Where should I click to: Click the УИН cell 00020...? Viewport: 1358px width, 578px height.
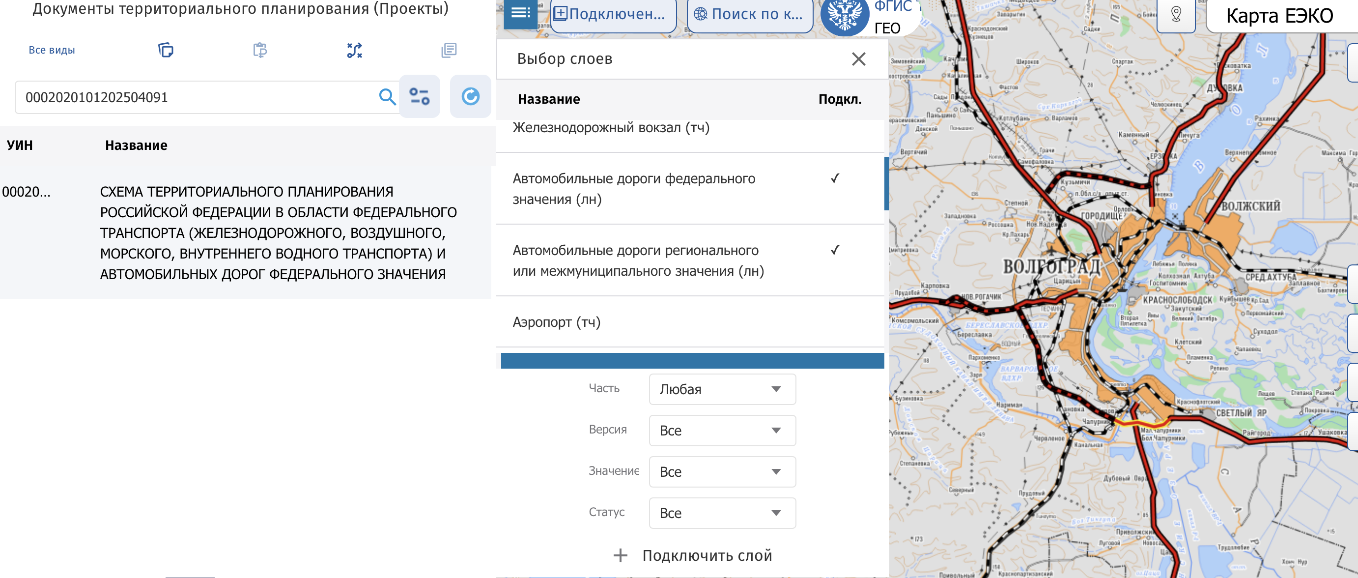27,192
